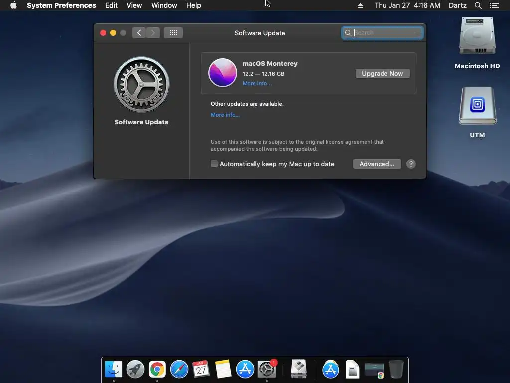The height and width of the screenshot is (383, 510).
Task: Click Upgrade Now button
Action: (382, 74)
